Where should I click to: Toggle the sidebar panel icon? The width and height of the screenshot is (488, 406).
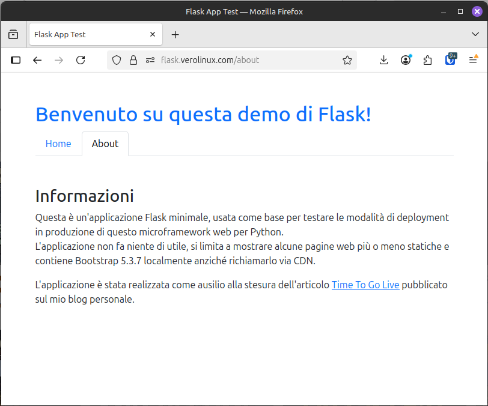pos(16,60)
